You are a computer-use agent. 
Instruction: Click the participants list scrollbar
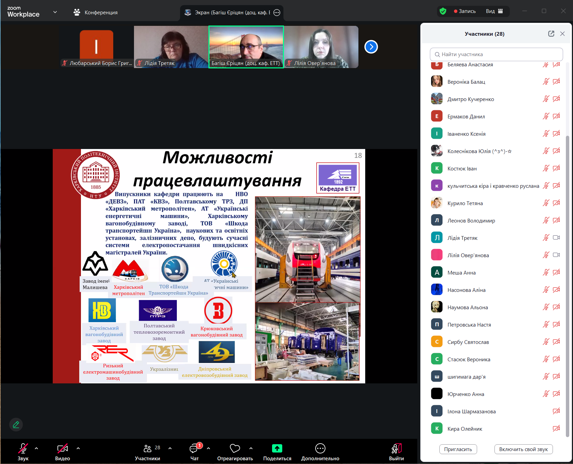point(567,286)
